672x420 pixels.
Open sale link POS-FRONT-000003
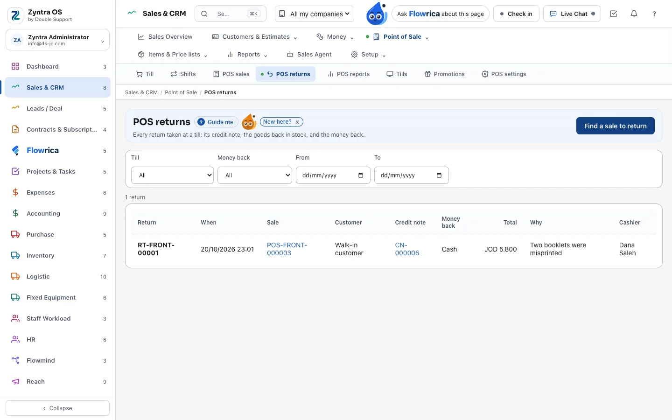(x=287, y=249)
